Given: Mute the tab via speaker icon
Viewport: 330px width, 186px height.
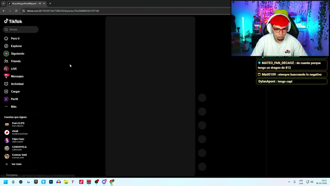Looking at the screenshot, I should pyautogui.click(x=40, y=4).
